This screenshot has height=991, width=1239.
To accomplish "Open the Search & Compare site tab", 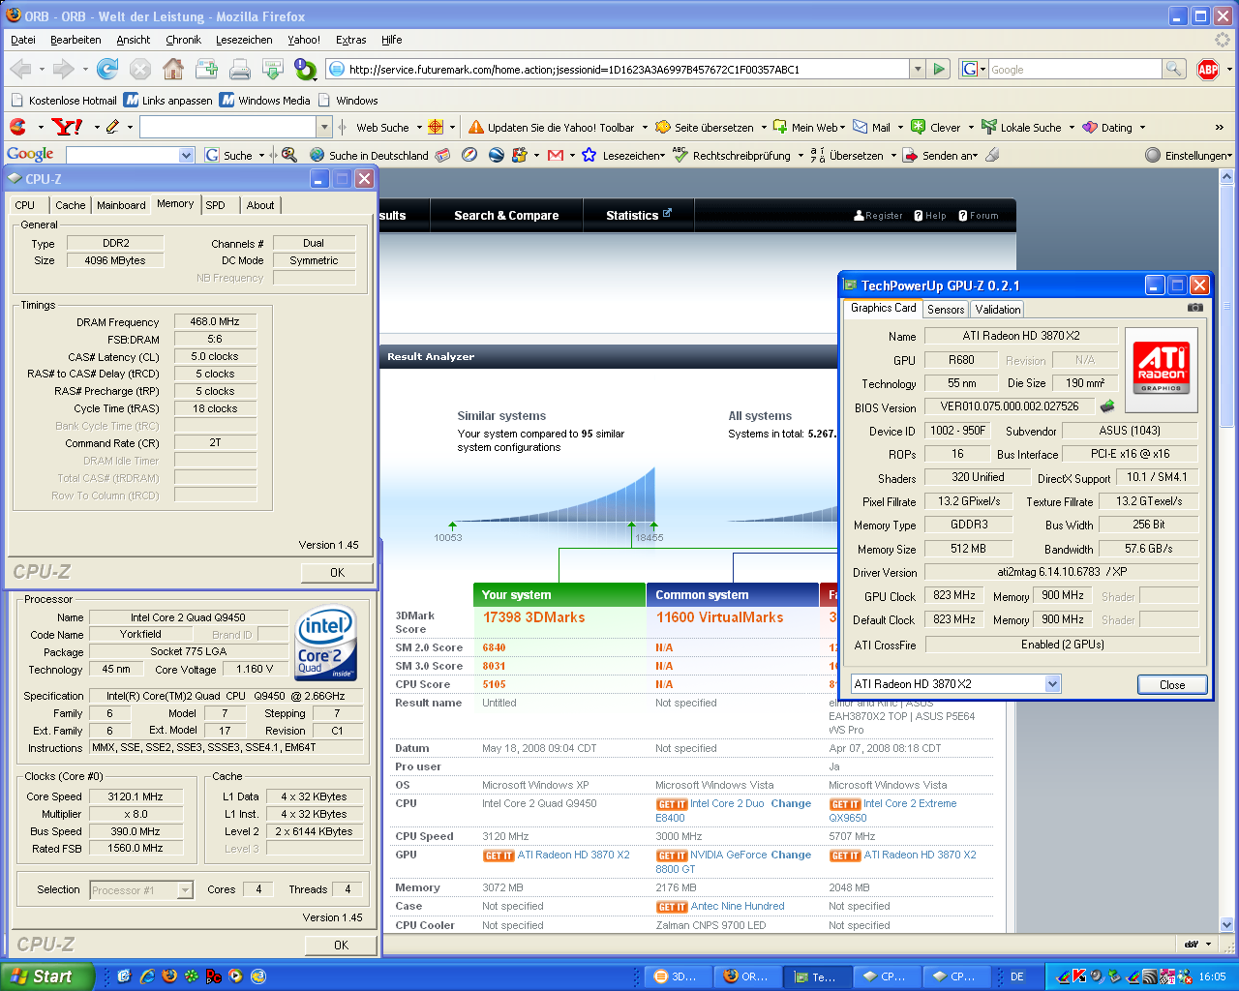I will 506,215.
